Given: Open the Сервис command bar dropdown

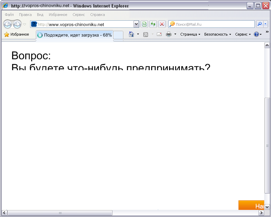Looking at the screenshot, I should tap(243, 34).
